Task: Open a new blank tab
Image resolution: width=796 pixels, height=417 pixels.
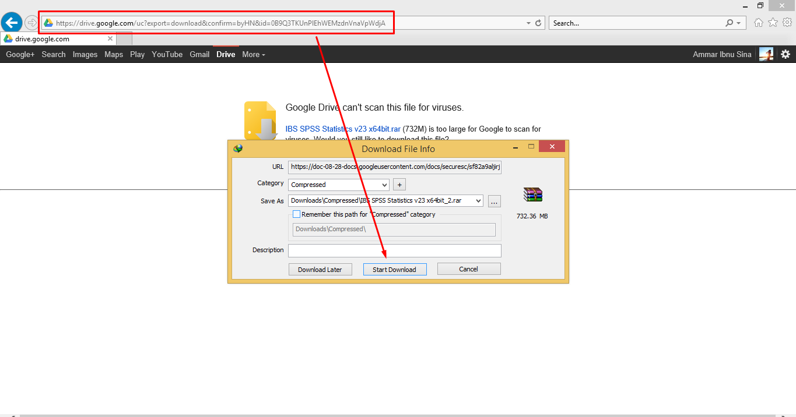Action: tap(124, 39)
